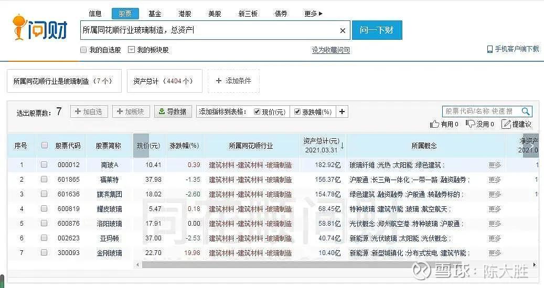Screen dimensions: 544x288
Task: Click the horizontal table scrollbar
Action: pos(336,265)
